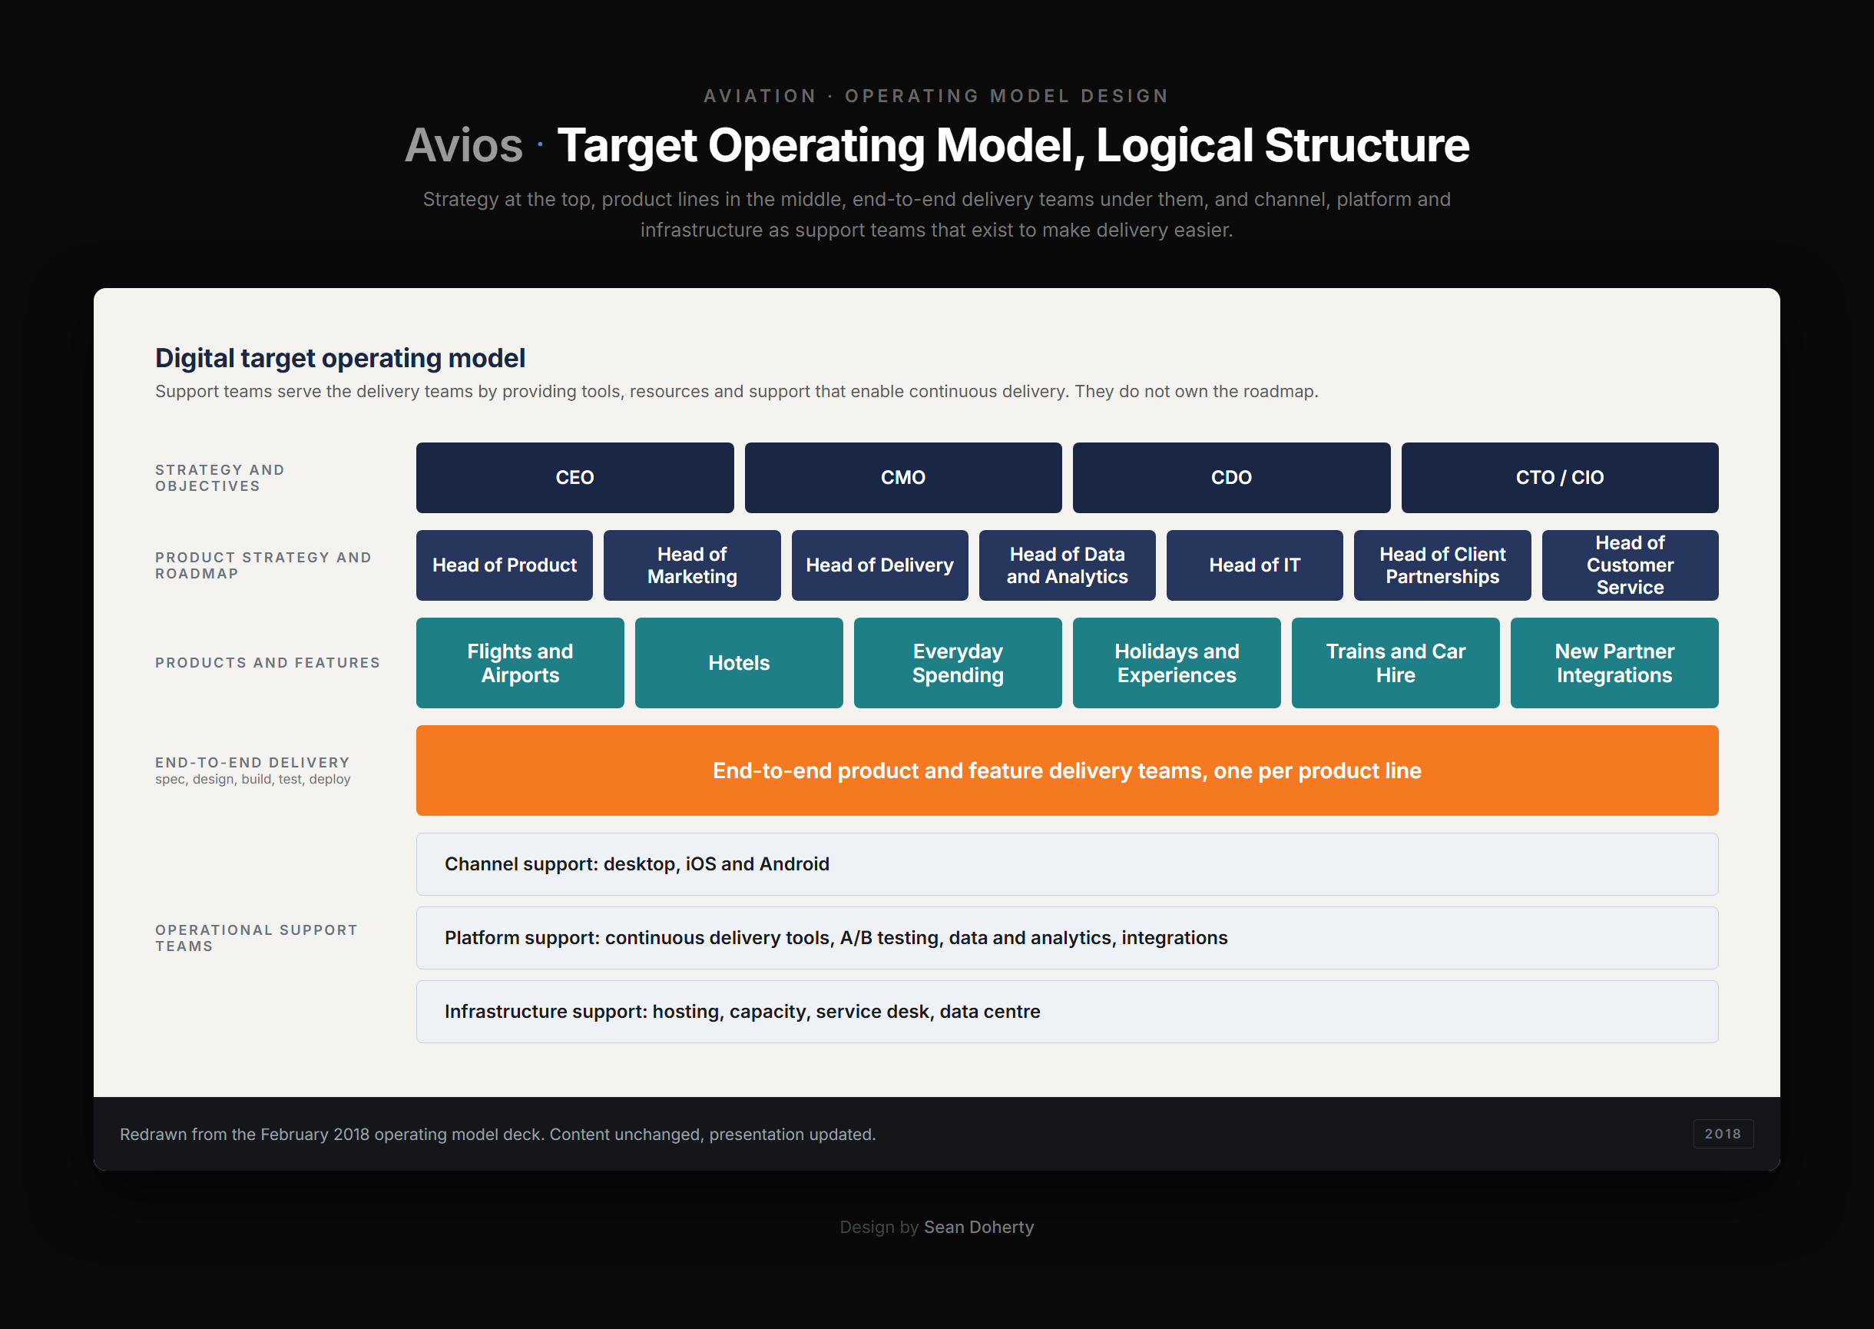The image size is (1874, 1329).
Task: Select 'spec, design, build, test, deploy' caption
Action: click(x=253, y=779)
